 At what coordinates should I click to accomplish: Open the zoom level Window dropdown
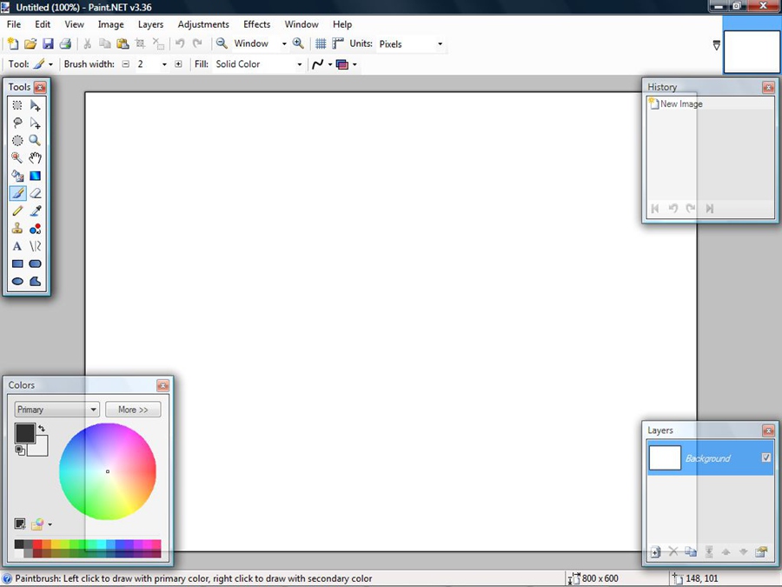[x=284, y=44]
